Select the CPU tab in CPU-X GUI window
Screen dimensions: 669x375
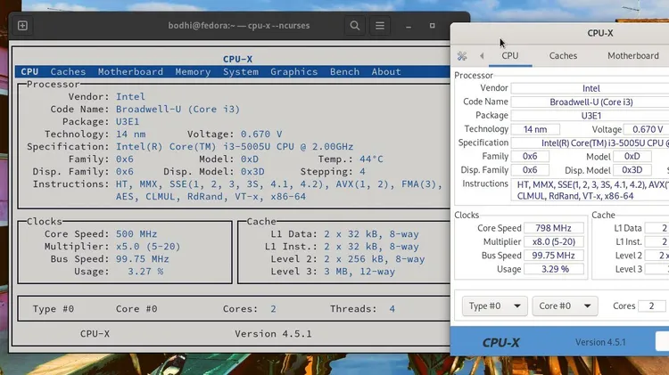coord(510,56)
